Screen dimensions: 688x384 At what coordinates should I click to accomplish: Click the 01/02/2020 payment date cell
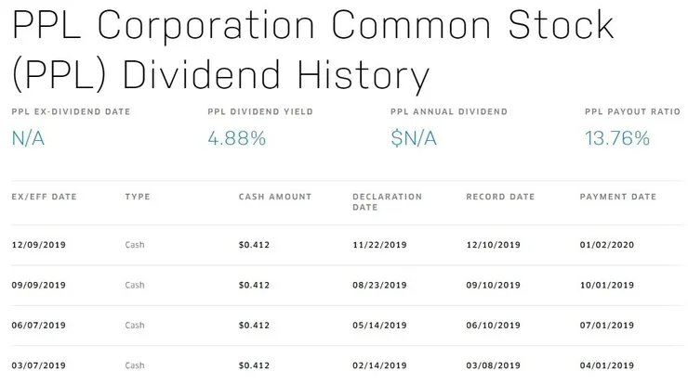pyautogui.click(x=607, y=246)
